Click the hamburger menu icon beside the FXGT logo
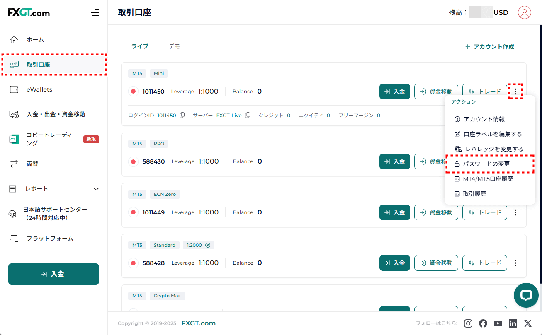The height and width of the screenshot is (335, 542). [x=95, y=12]
